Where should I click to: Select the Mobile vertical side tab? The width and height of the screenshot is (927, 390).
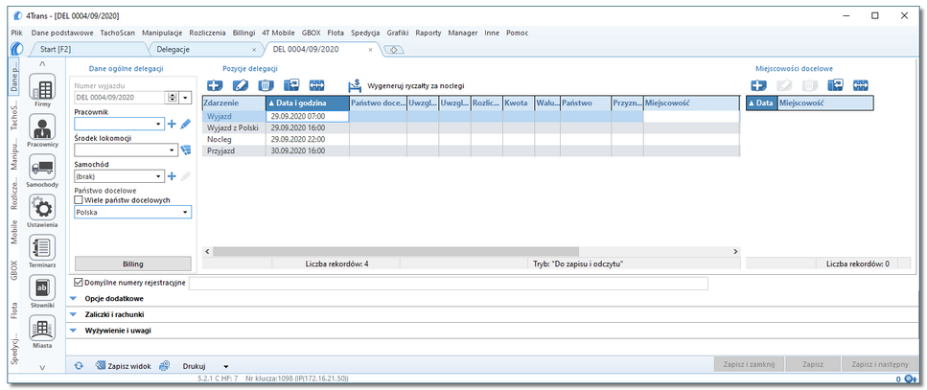[x=14, y=233]
